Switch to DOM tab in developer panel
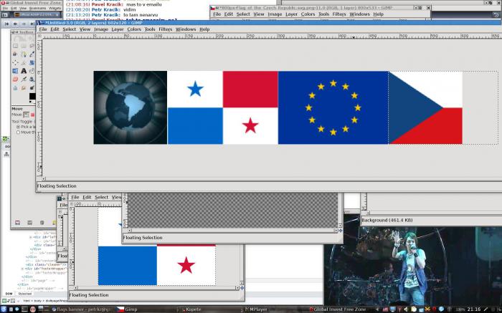The image size is (502, 313). [x=9, y=294]
